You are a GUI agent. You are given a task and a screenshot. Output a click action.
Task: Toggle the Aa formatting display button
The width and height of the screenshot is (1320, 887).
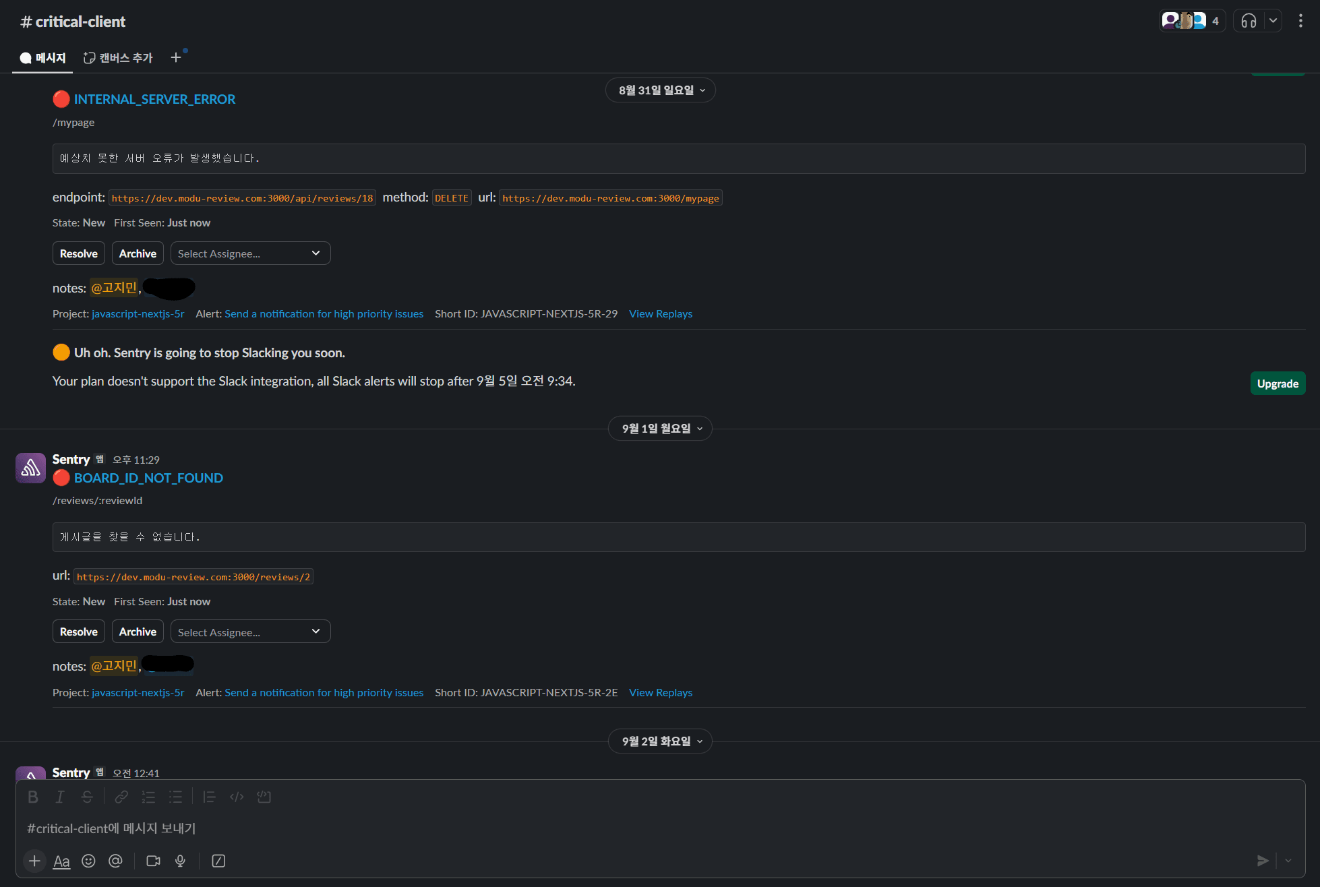[x=61, y=861]
